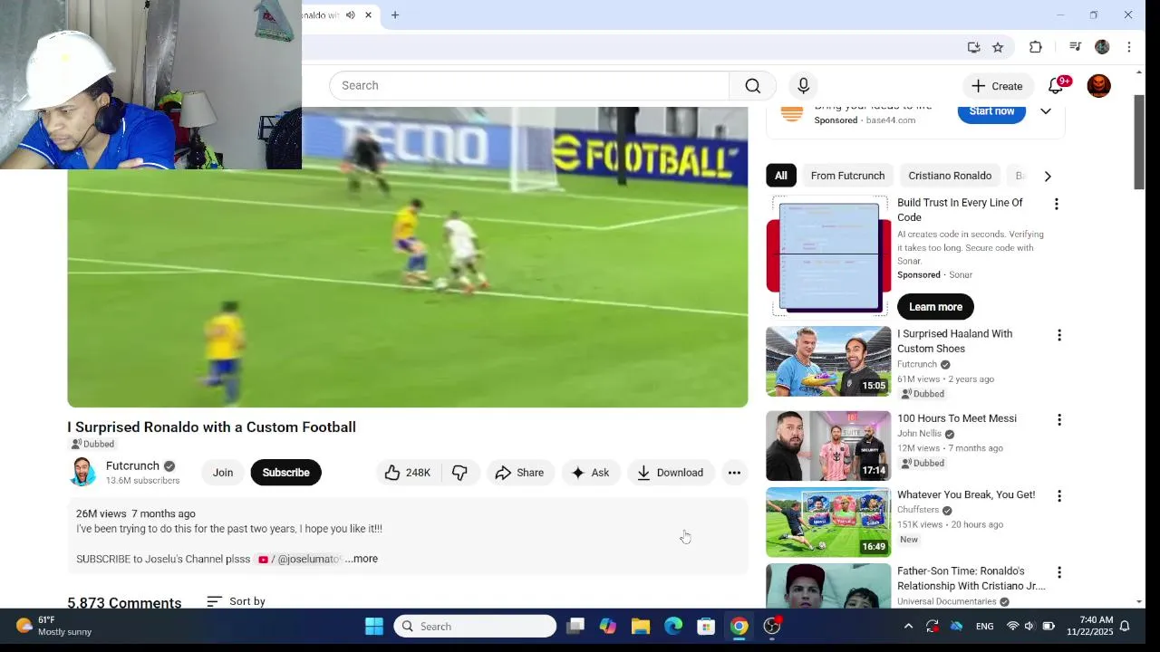This screenshot has width=1160, height=652.
Task: Open Father-Son Time video title
Action: click(x=971, y=579)
